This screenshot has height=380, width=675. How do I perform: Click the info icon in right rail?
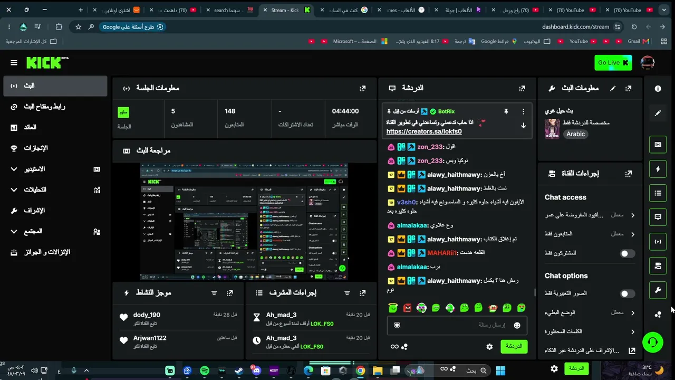[x=658, y=89]
